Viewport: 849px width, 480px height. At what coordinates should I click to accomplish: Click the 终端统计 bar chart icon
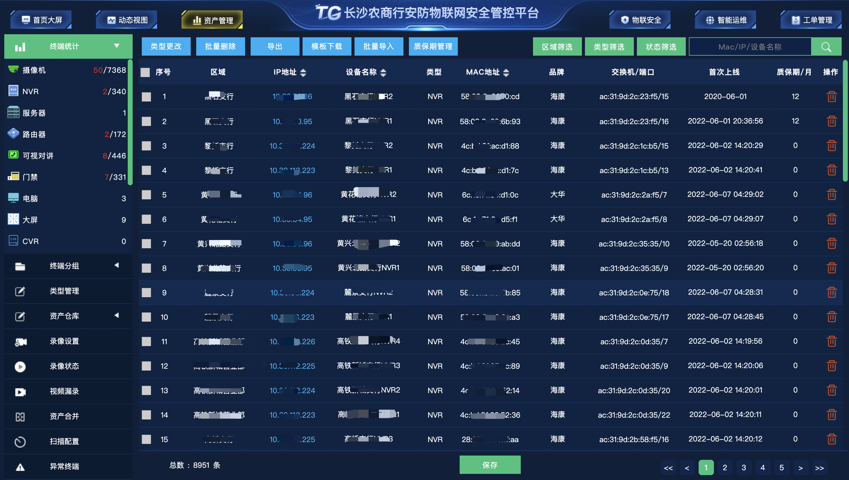tap(20, 47)
